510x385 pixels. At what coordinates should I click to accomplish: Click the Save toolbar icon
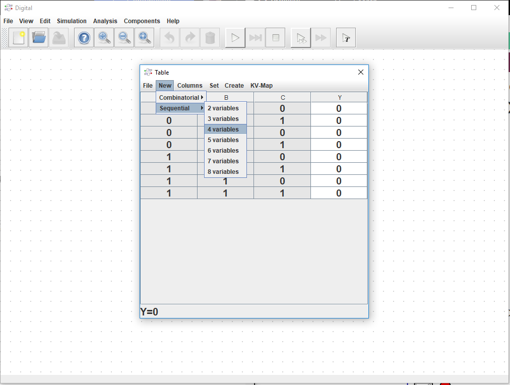[x=59, y=38]
